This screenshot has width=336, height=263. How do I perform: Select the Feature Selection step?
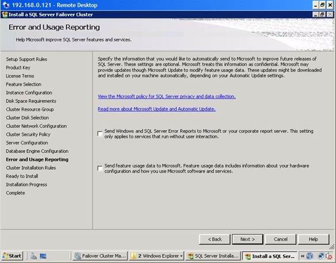24,84
